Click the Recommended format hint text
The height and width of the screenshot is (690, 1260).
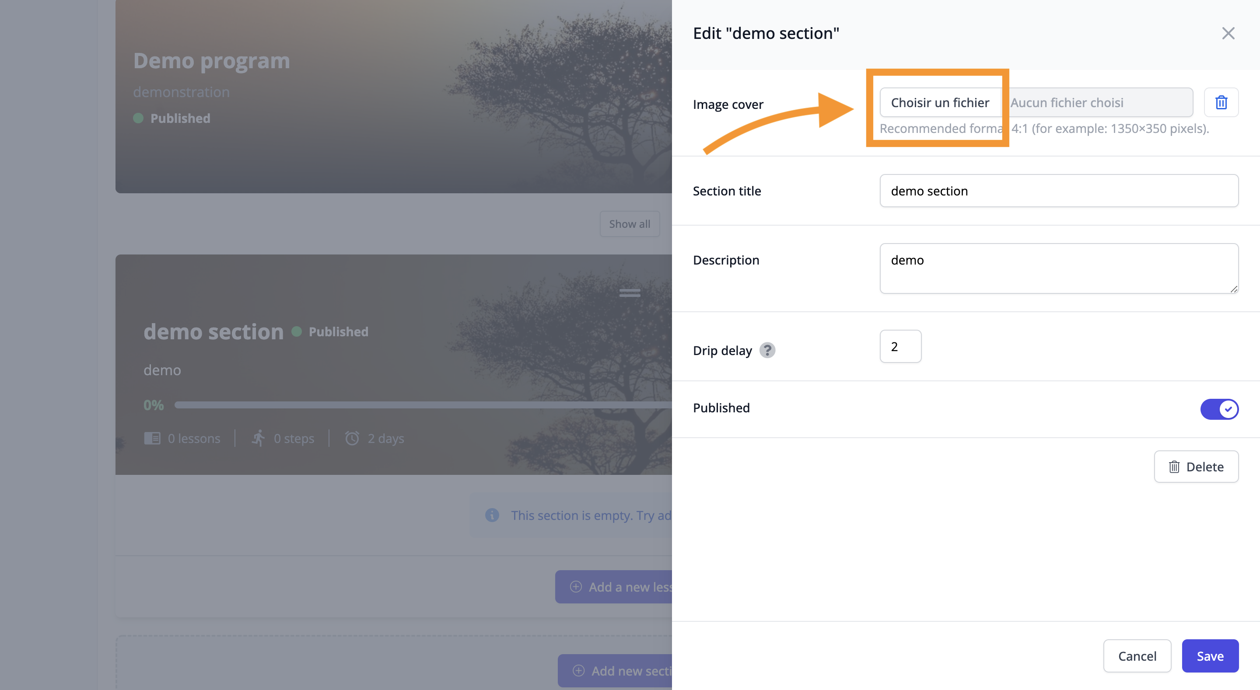1044,129
